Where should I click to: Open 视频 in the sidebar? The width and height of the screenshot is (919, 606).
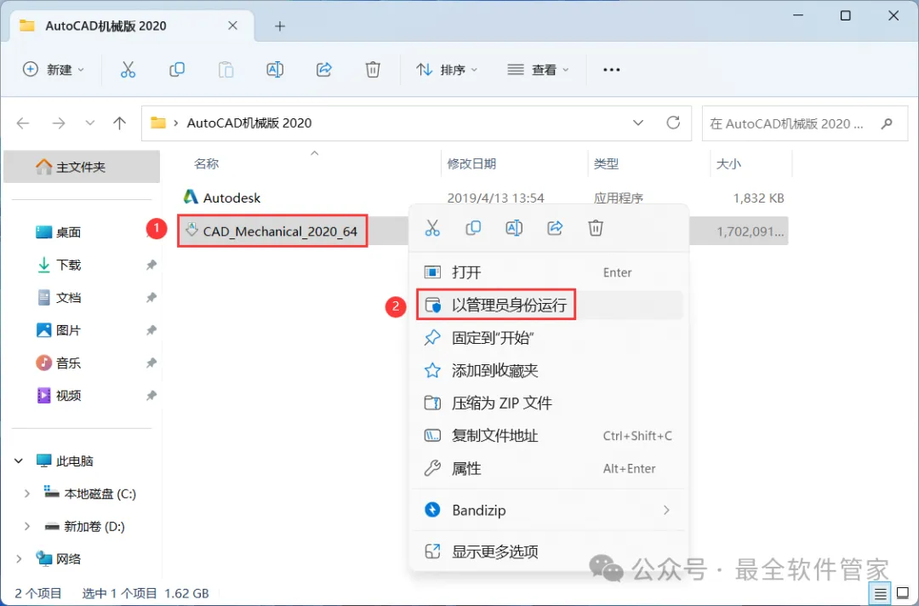(59, 396)
